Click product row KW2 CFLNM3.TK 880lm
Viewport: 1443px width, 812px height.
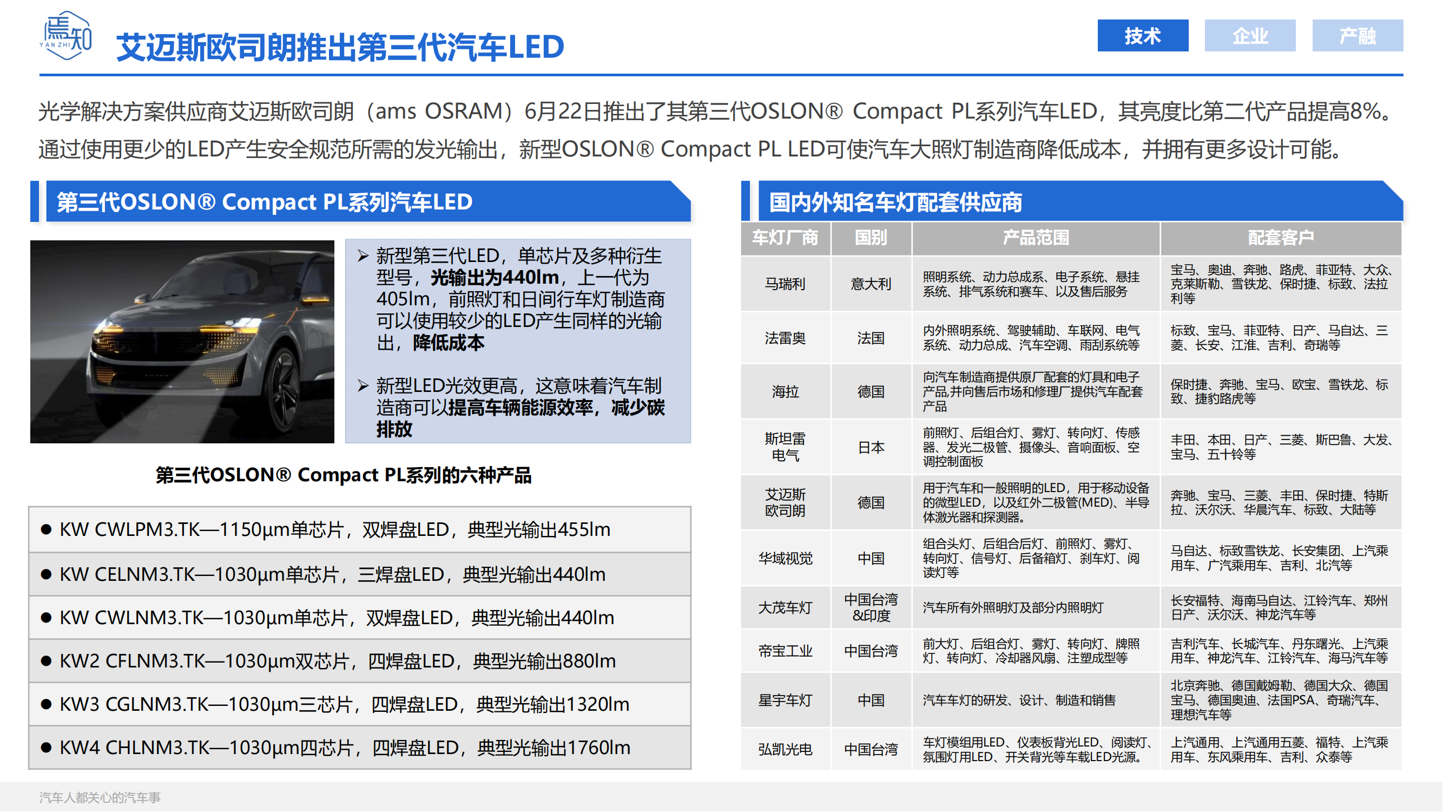(x=360, y=662)
